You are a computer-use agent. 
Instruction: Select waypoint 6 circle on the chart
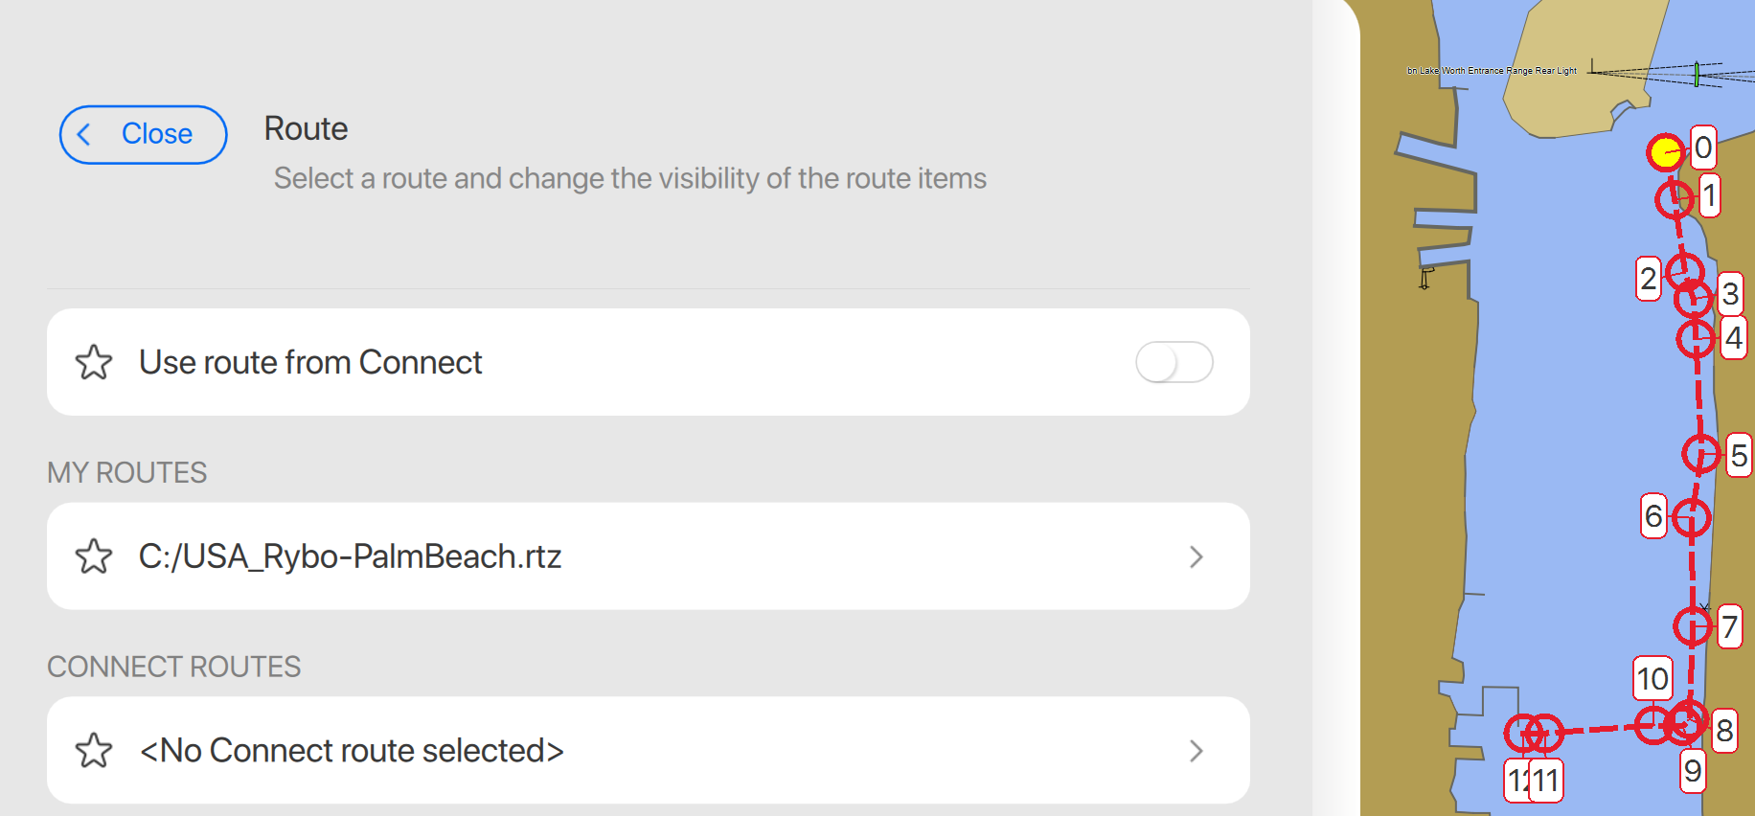[x=1692, y=517]
